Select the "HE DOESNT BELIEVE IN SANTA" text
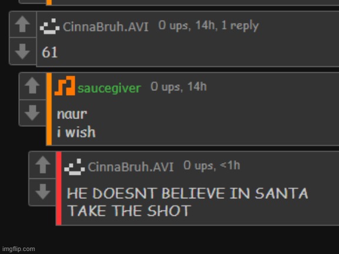 [187, 193]
